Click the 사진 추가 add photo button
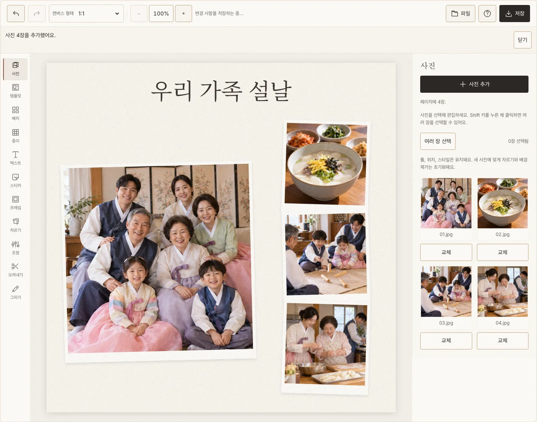Image resolution: width=537 pixels, height=422 pixels. (x=474, y=84)
